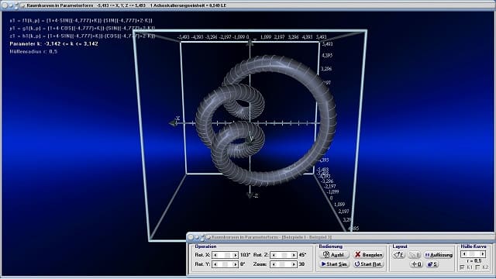The height and width of the screenshot is (279, 496).
Task: Click the x1 = f1(k,p) formula line
Action: point(81,21)
